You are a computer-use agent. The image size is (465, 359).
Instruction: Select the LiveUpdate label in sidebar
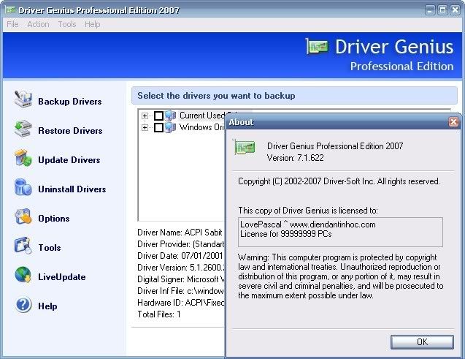point(62,277)
